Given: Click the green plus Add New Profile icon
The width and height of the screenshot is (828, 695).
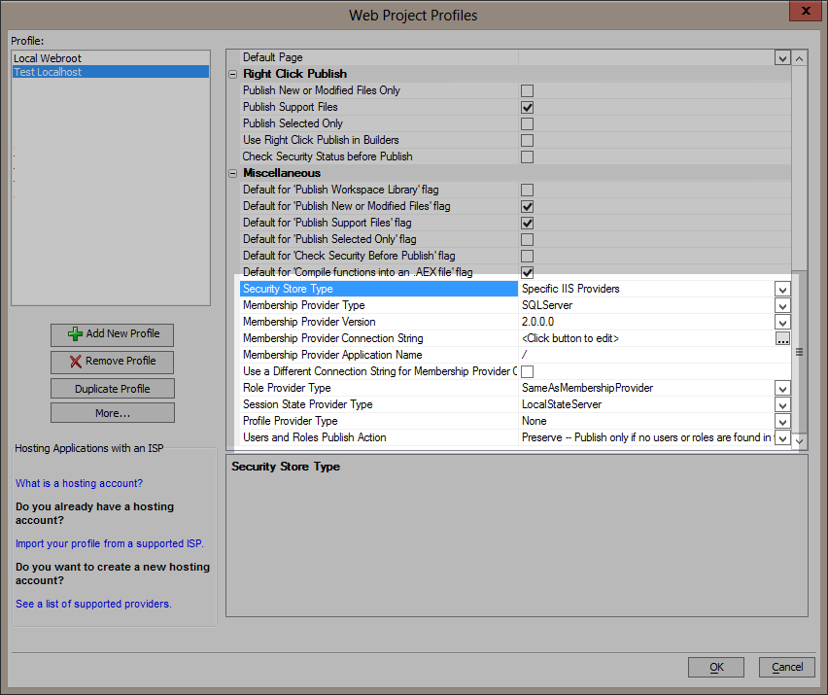Looking at the screenshot, I should (75, 333).
